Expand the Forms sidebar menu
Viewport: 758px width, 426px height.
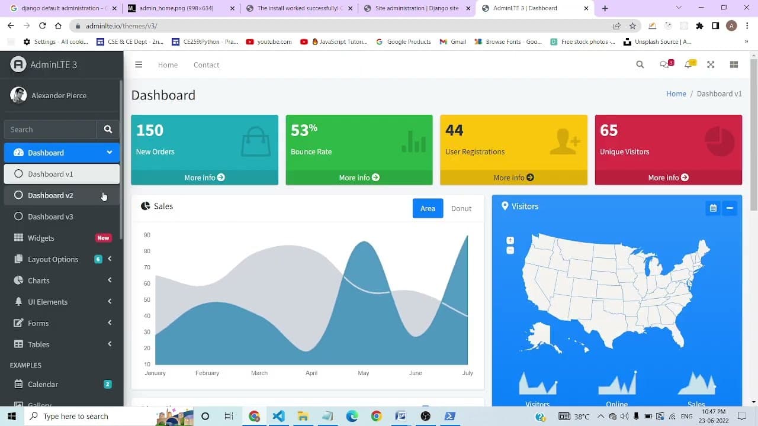point(62,323)
